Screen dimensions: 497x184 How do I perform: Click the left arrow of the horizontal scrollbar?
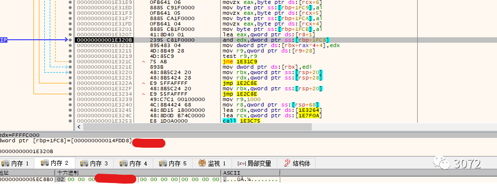point(79,127)
